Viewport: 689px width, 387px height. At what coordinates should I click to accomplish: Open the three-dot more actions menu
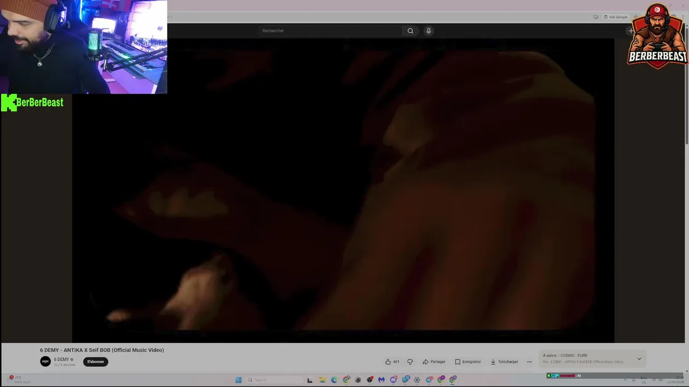(529, 362)
